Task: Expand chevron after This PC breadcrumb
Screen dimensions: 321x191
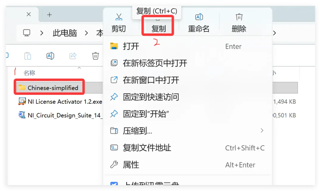Action: (86, 33)
